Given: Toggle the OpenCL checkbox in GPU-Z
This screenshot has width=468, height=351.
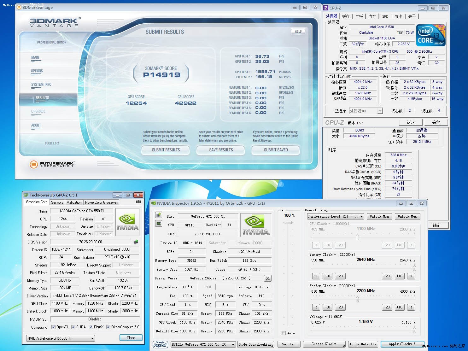Looking at the screenshot, I should pos(53,327).
